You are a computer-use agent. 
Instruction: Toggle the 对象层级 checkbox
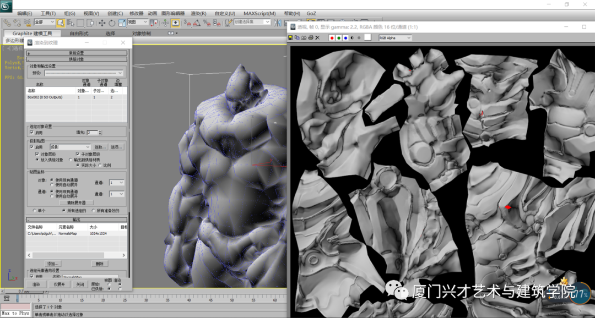pos(37,154)
